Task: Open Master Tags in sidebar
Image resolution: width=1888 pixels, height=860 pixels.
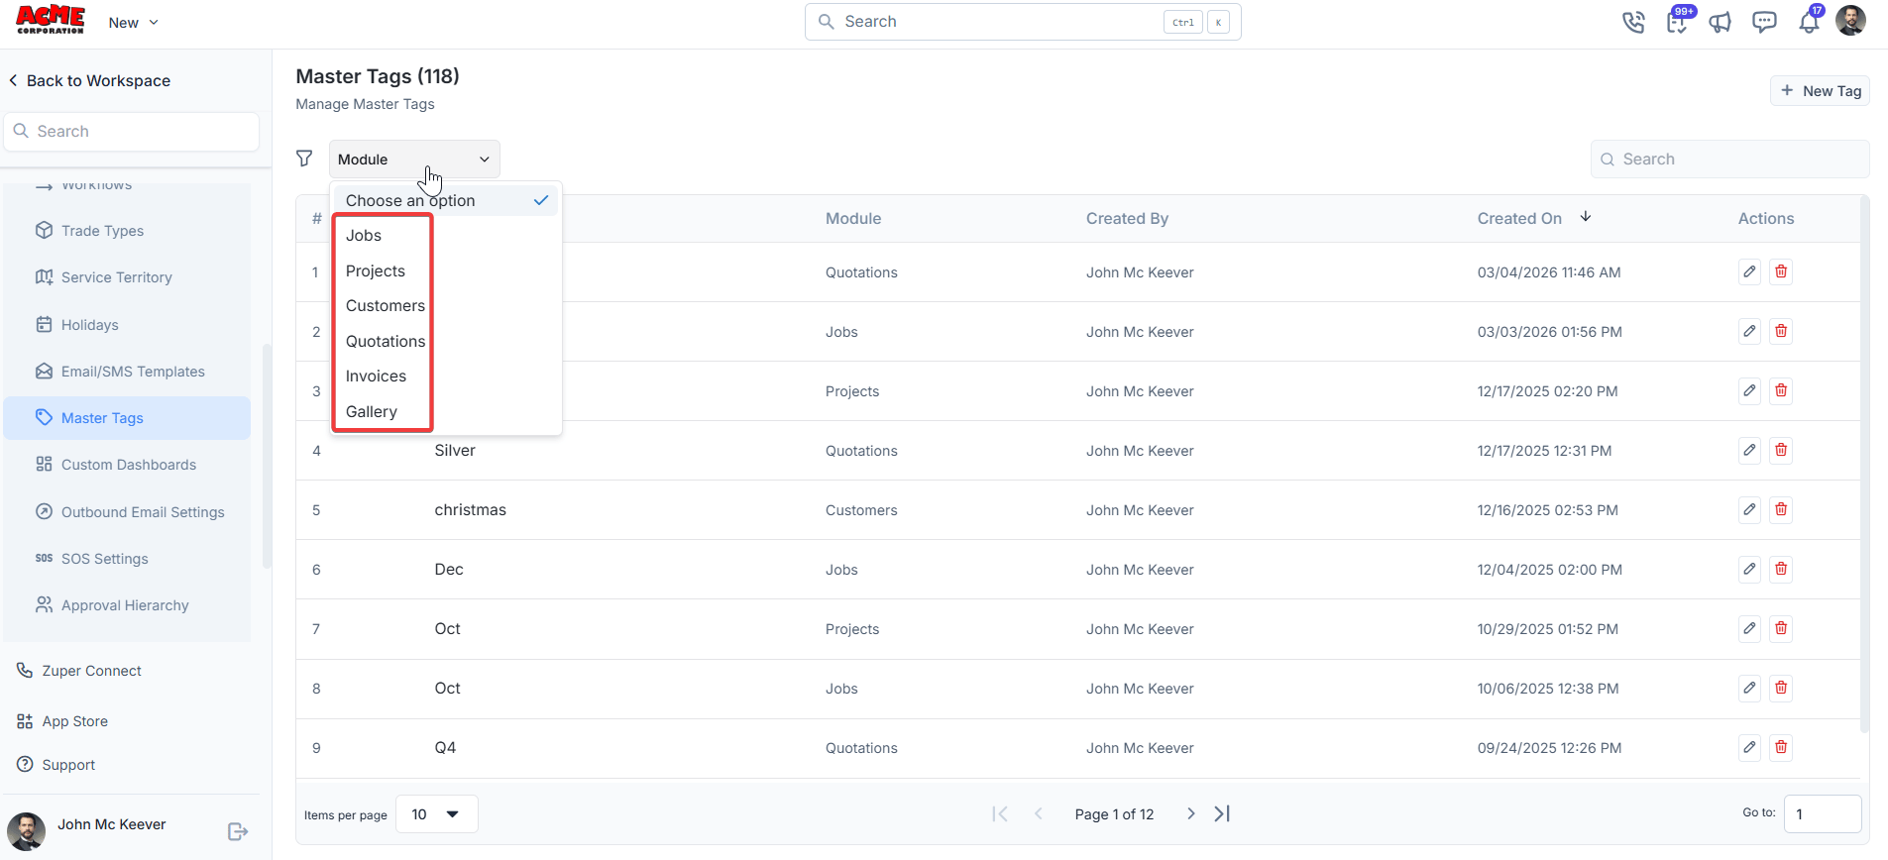Action: pyautogui.click(x=127, y=418)
